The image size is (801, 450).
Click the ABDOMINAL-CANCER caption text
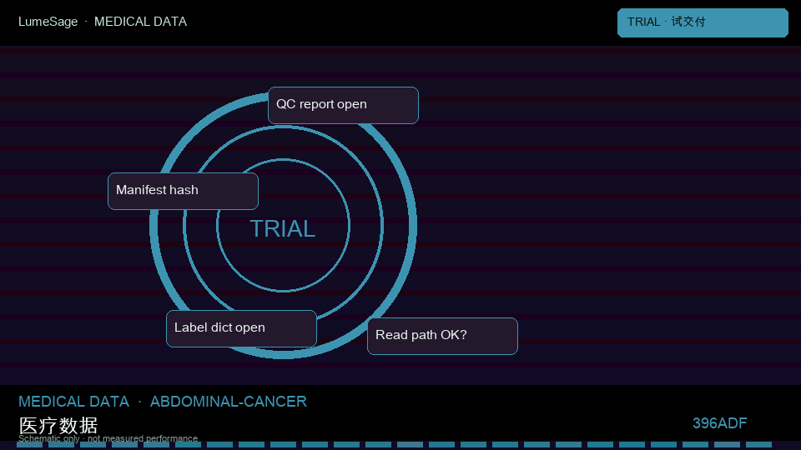(229, 402)
